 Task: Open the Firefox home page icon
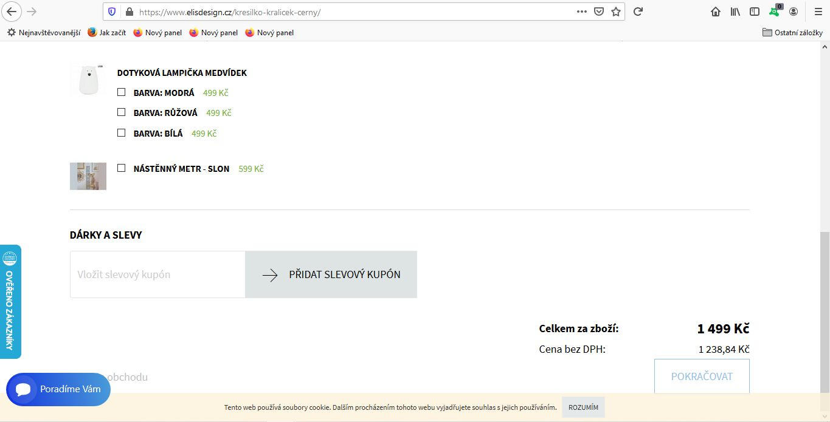click(x=716, y=12)
